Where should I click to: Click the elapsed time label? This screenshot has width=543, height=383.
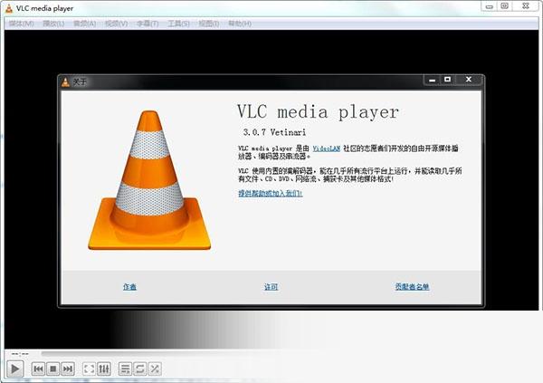point(20,354)
